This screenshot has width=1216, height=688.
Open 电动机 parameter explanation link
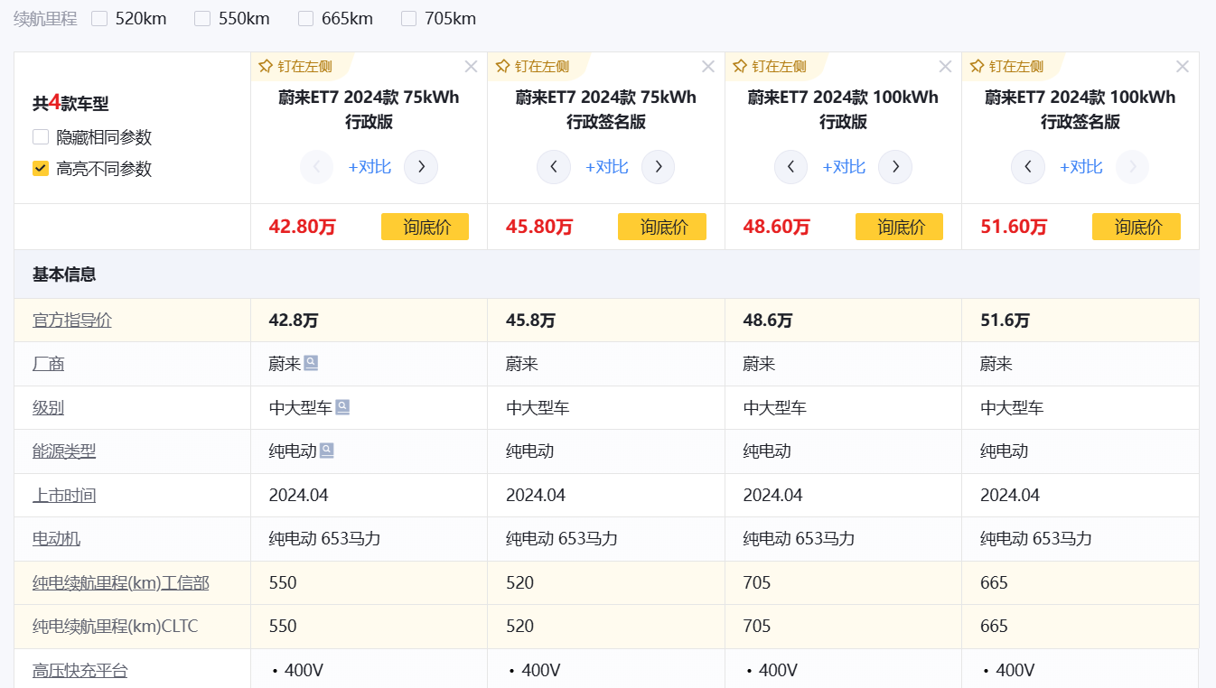[56, 539]
